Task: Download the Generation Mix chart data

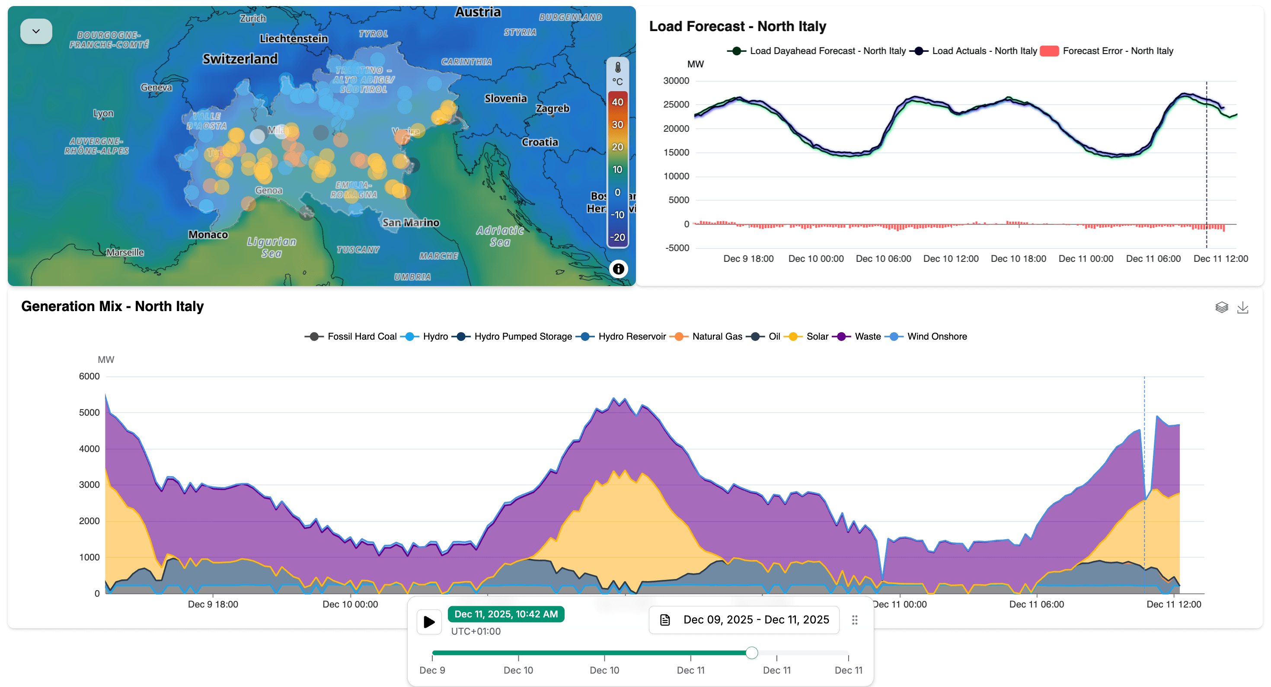Action: (1243, 307)
